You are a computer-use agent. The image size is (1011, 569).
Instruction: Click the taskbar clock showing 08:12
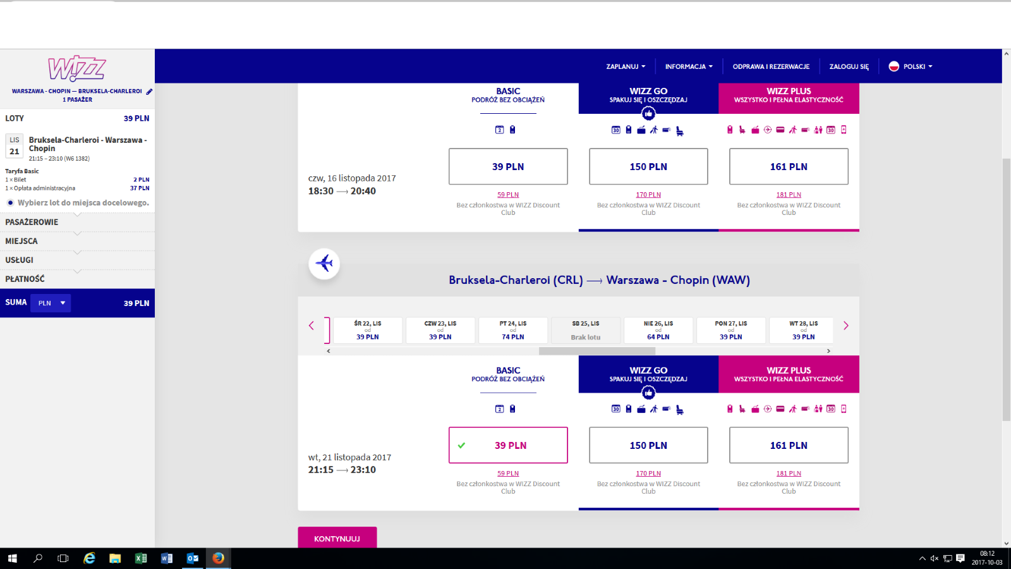(x=987, y=558)
